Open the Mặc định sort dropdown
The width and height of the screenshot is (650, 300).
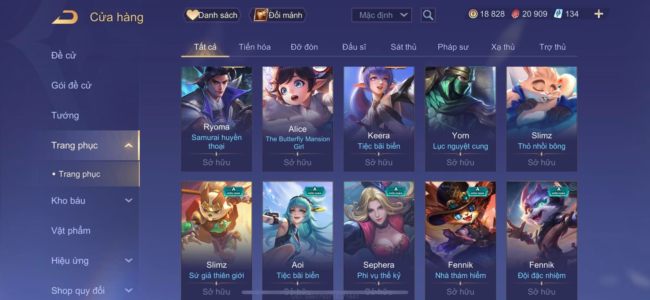[x=381, y=15]
